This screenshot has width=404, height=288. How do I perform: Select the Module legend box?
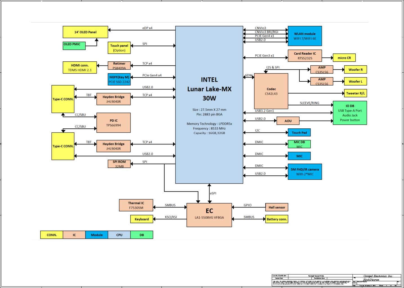point(96,235)
